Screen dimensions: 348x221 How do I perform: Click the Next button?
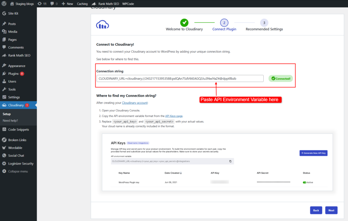(x=331, y=210)
